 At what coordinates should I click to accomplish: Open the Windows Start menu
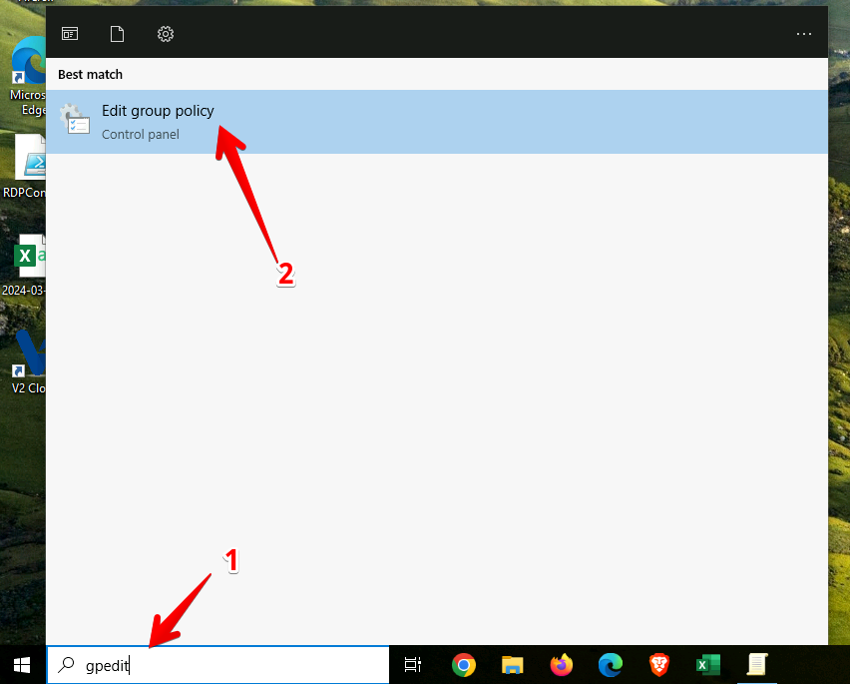(x=22, y=665)
